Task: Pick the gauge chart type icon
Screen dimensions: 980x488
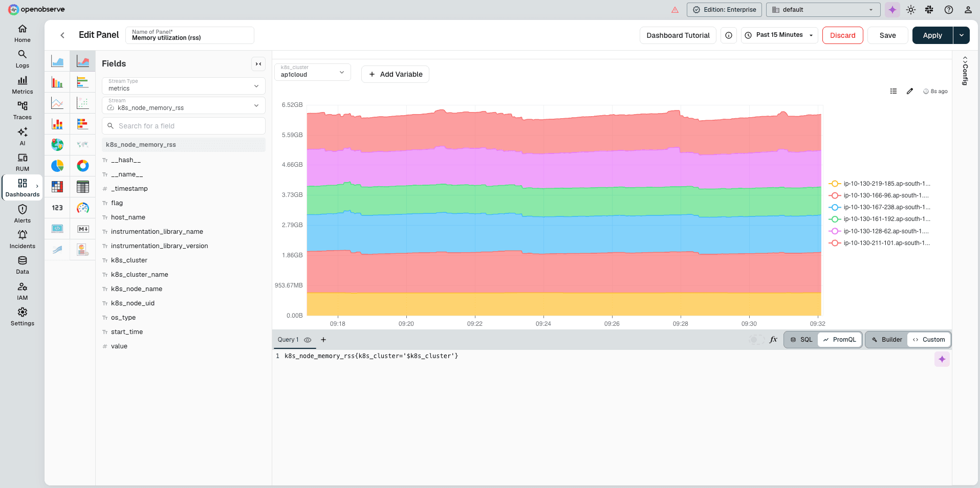Action: [83, 208]
